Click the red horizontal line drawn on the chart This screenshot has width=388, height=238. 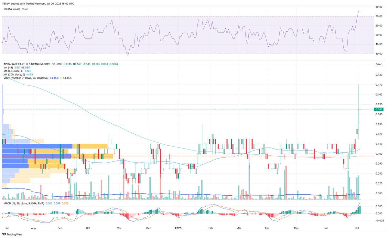point(188,156)
